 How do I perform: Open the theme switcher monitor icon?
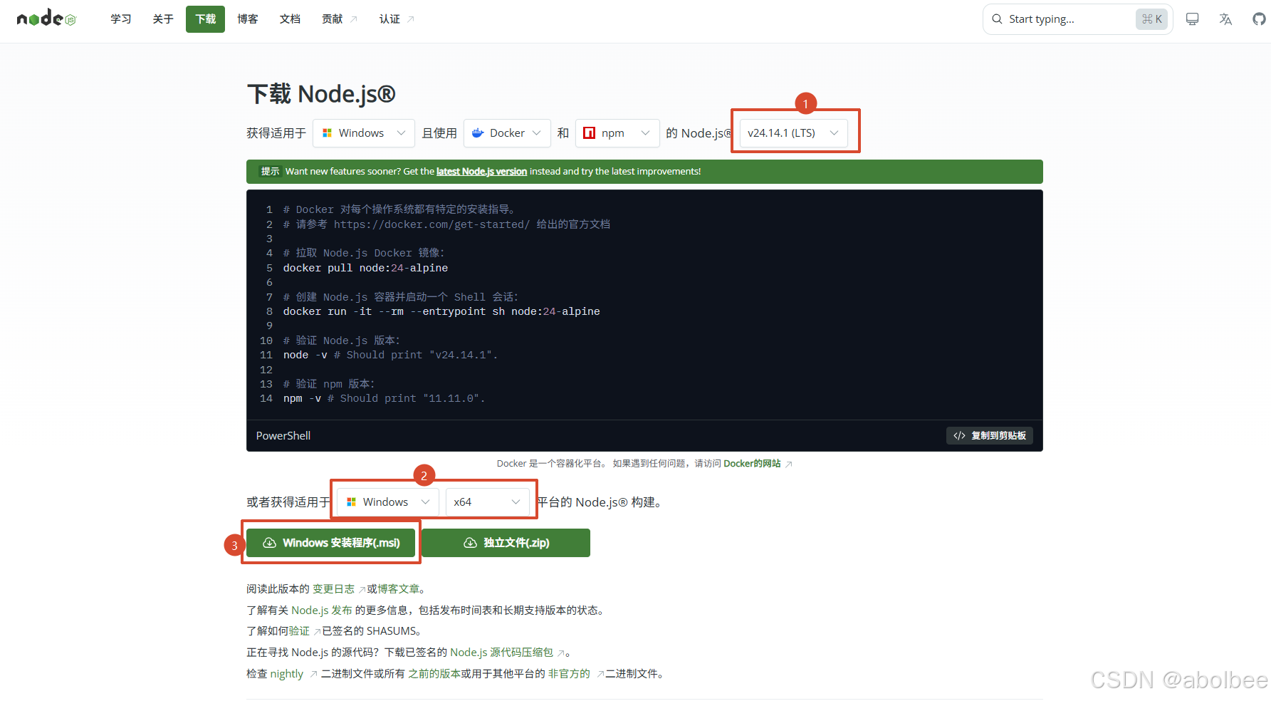click(x=1192, y=19)
